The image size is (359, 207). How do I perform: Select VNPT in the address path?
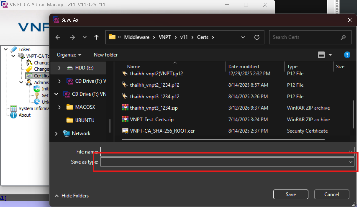point(165,37)
